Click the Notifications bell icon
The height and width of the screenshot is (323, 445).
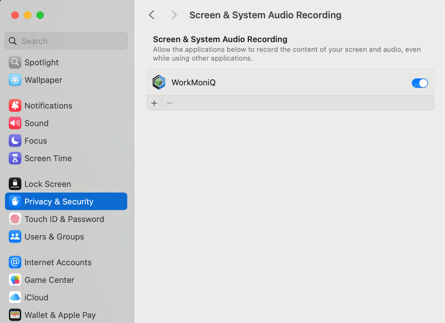15,105
